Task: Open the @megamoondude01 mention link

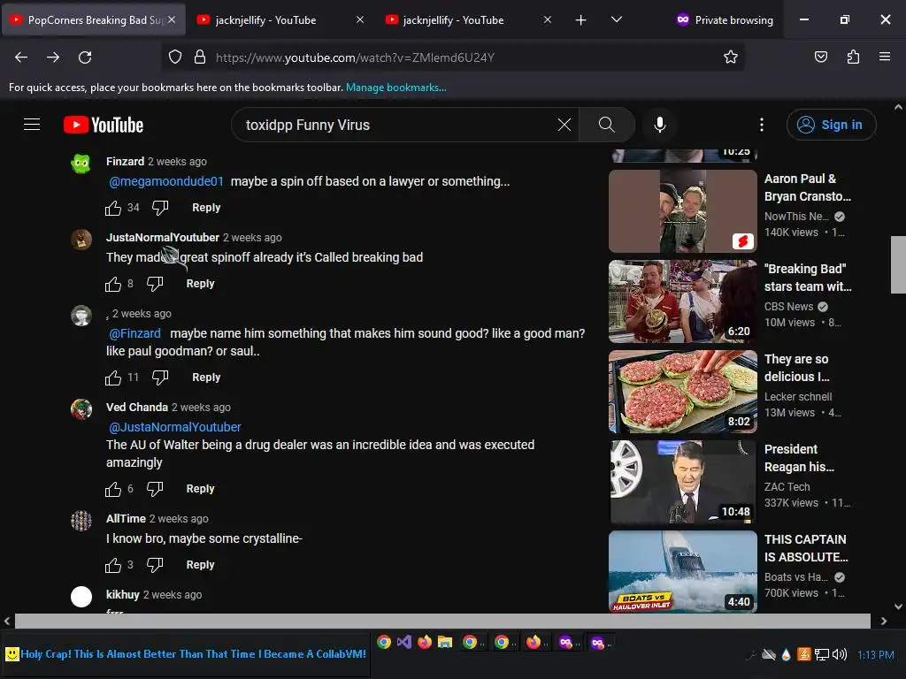Action: pos(166,181)
